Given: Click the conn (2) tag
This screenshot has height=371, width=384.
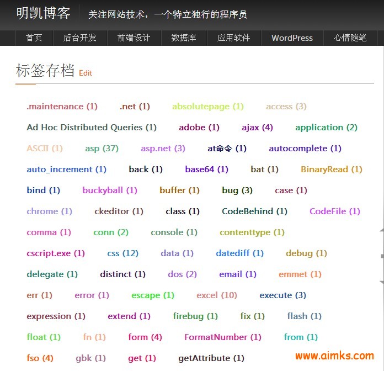Looking at the screenshot, I should point(111,232).
